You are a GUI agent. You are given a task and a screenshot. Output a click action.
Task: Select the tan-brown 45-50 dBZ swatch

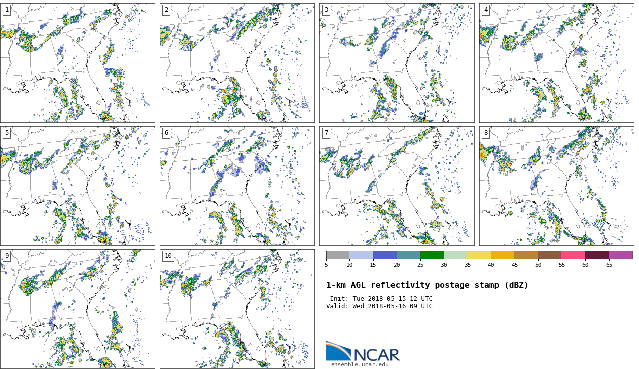526,255
